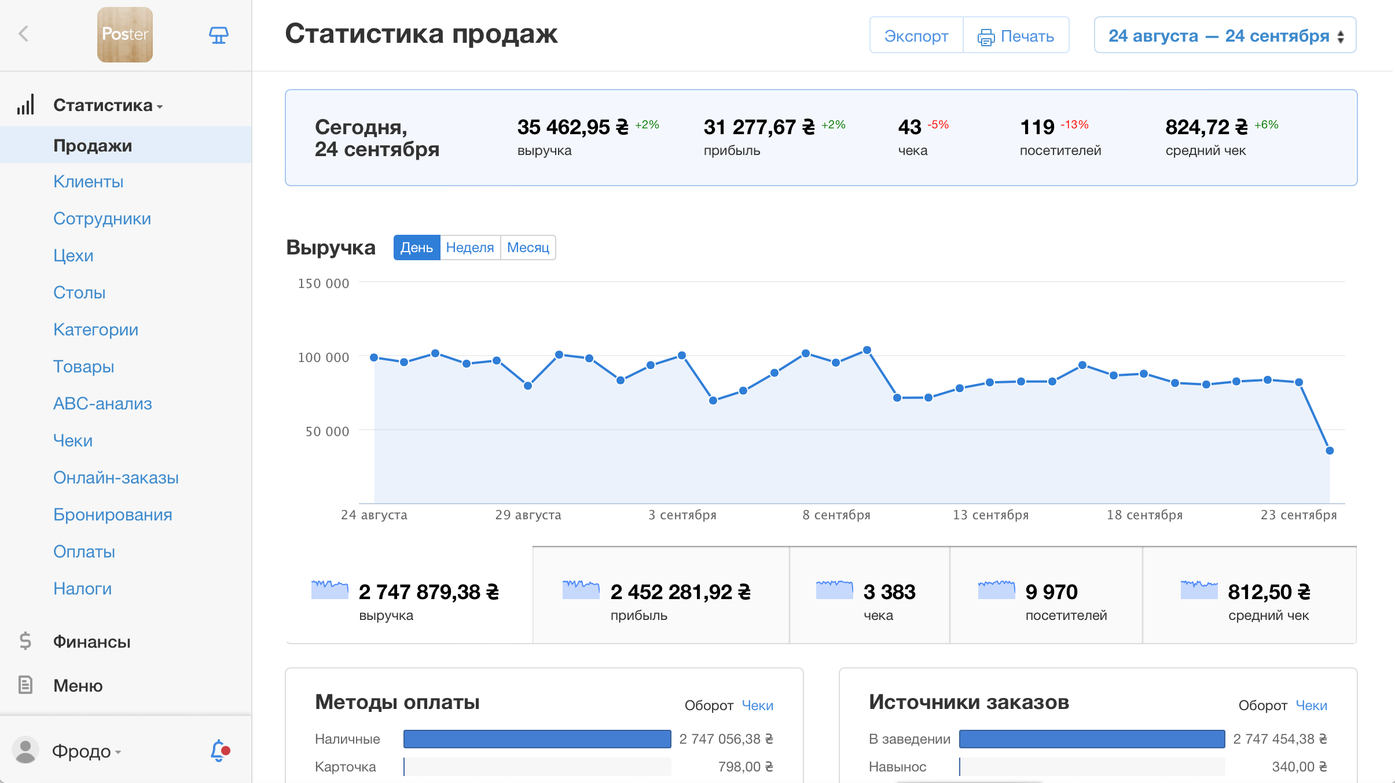Open the date range dropdown
Image resolution: width=1395 pixels, height=783 pixels.
click(1225, 36)
